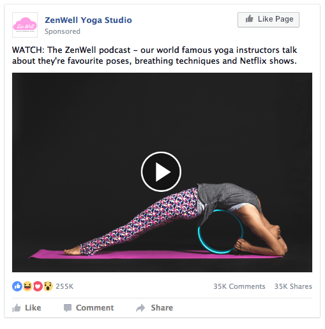Image resolution: width=325 pixels, height=329 pixels.
Task: Click the gray thumbs-up icon beside Like
Action: point(17,308)
